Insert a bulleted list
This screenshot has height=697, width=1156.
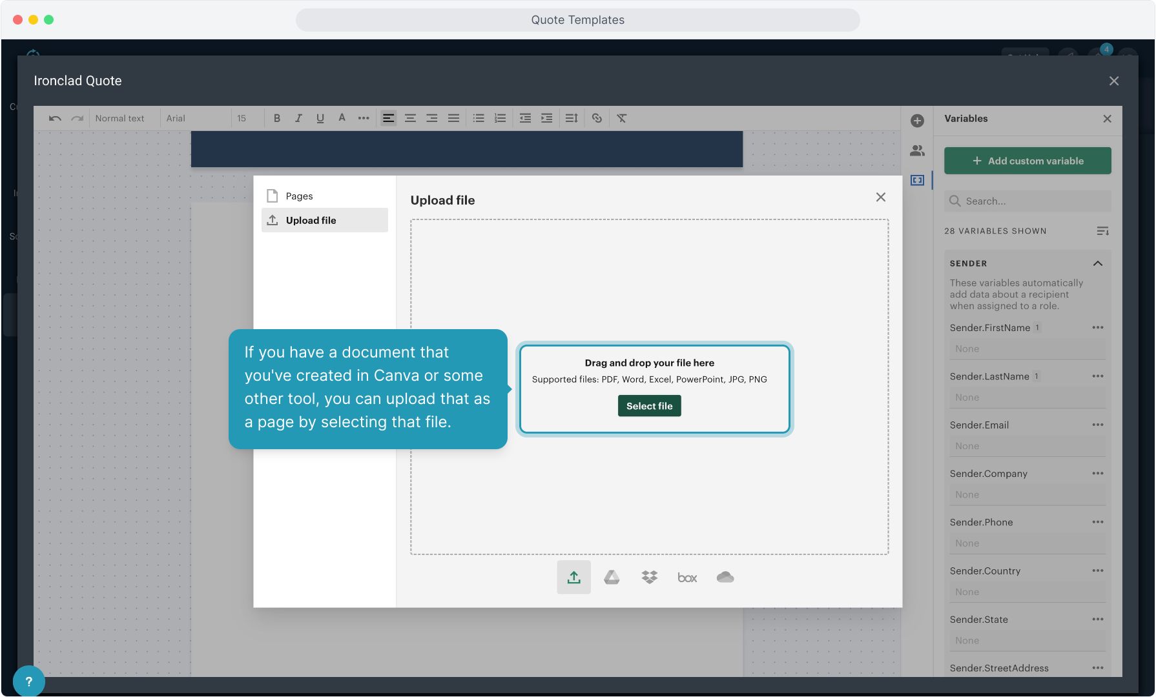479,118
